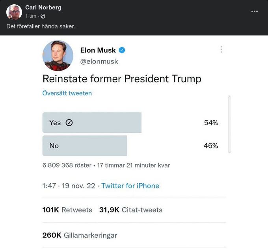Viewport: 268px width, 251px height.
Task: Click the blue verified badge
Action: pos(122,50)
